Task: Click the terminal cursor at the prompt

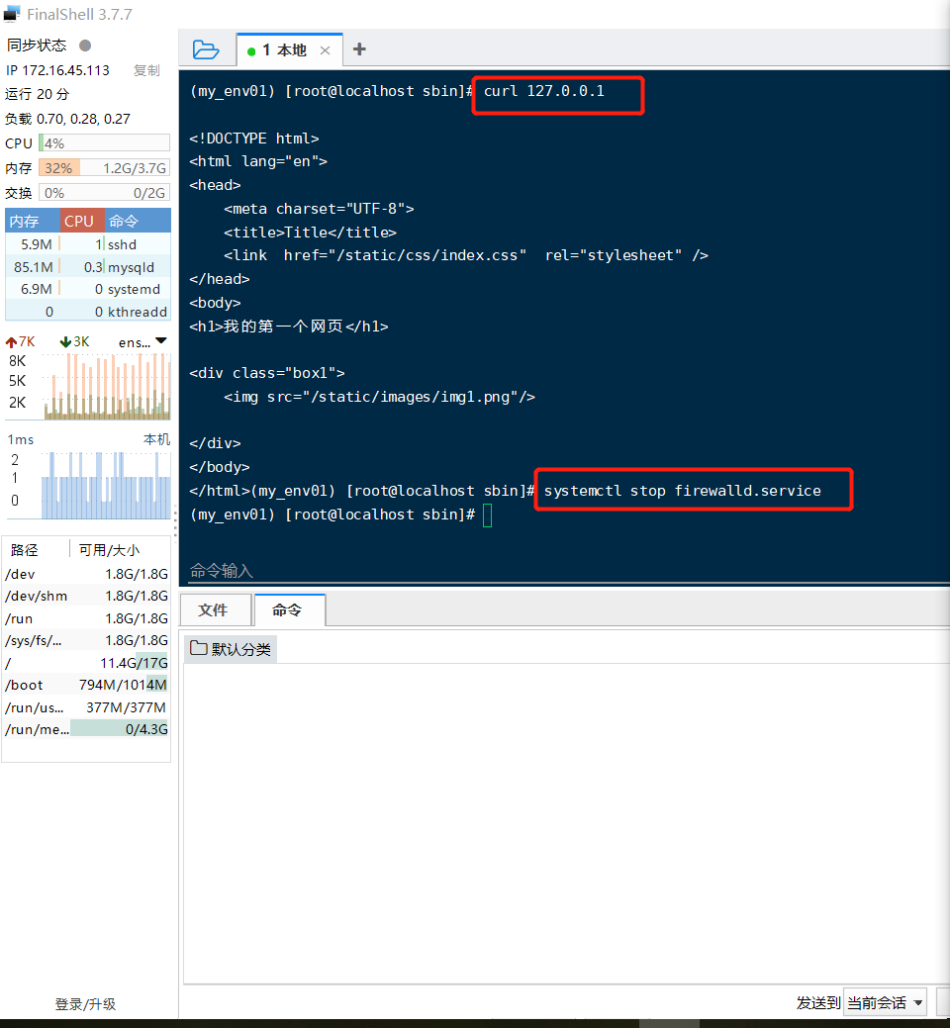Action: coord(487,514)
